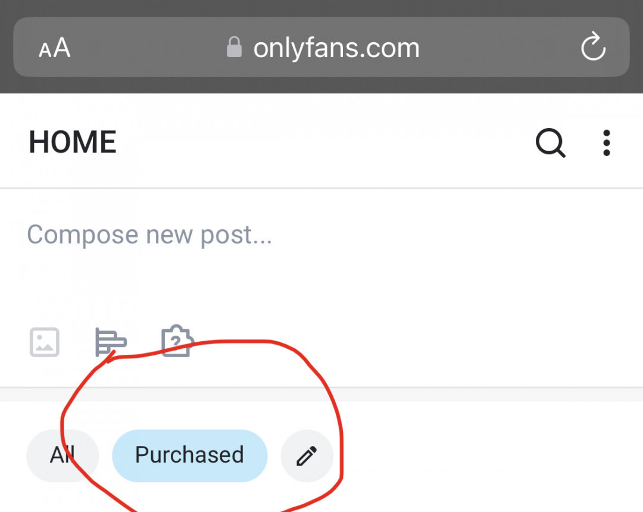Click the smaller A in text size control
Image resolution: width=643 pixels, height=512 pixels.
click(x=45, y=51)
